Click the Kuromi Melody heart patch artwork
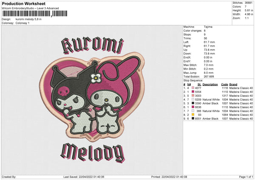Image resolution: width=255 pixels, height=180 pixels. tap(92, 96)
